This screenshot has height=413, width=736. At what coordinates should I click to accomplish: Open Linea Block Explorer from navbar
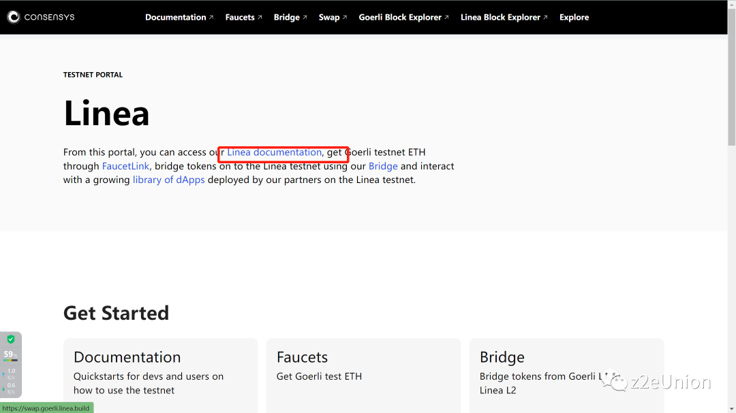pyautogui.click(x=500, y=17)
